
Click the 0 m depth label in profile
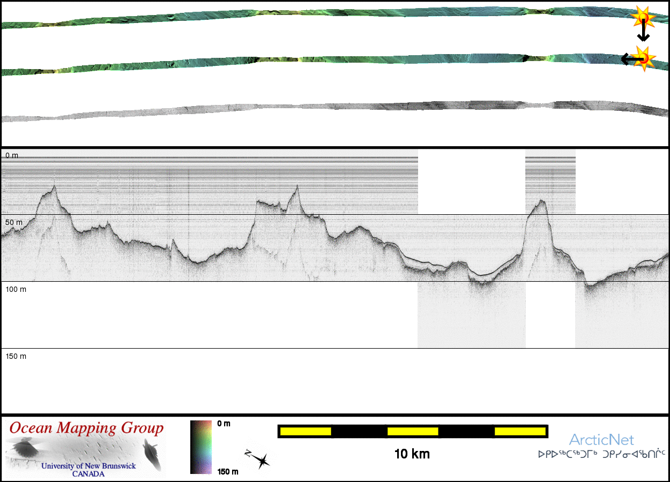(x=12, y=155)
